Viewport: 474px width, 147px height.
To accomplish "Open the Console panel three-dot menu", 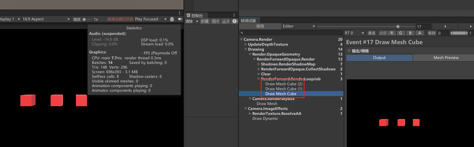I will pyautogui.click(x=234, y=15).
